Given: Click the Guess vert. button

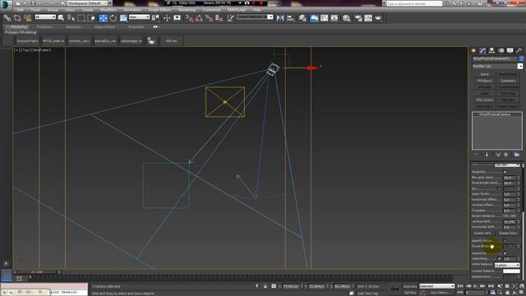Looking at the screenshot, I should pos(483,233).
